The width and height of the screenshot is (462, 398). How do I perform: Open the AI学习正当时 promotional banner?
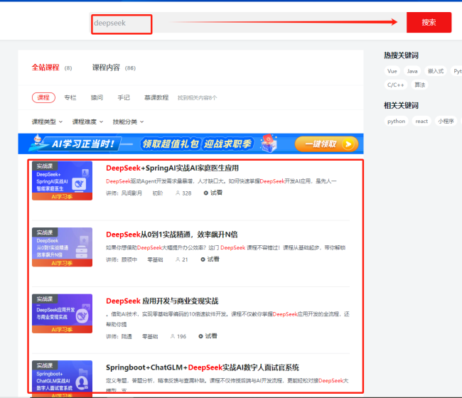190,144
